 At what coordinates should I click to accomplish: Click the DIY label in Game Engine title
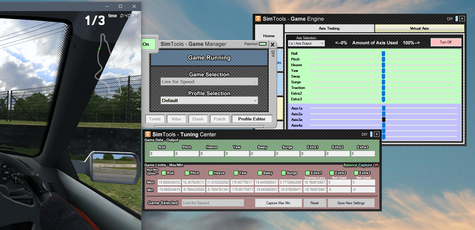[450, 19]
